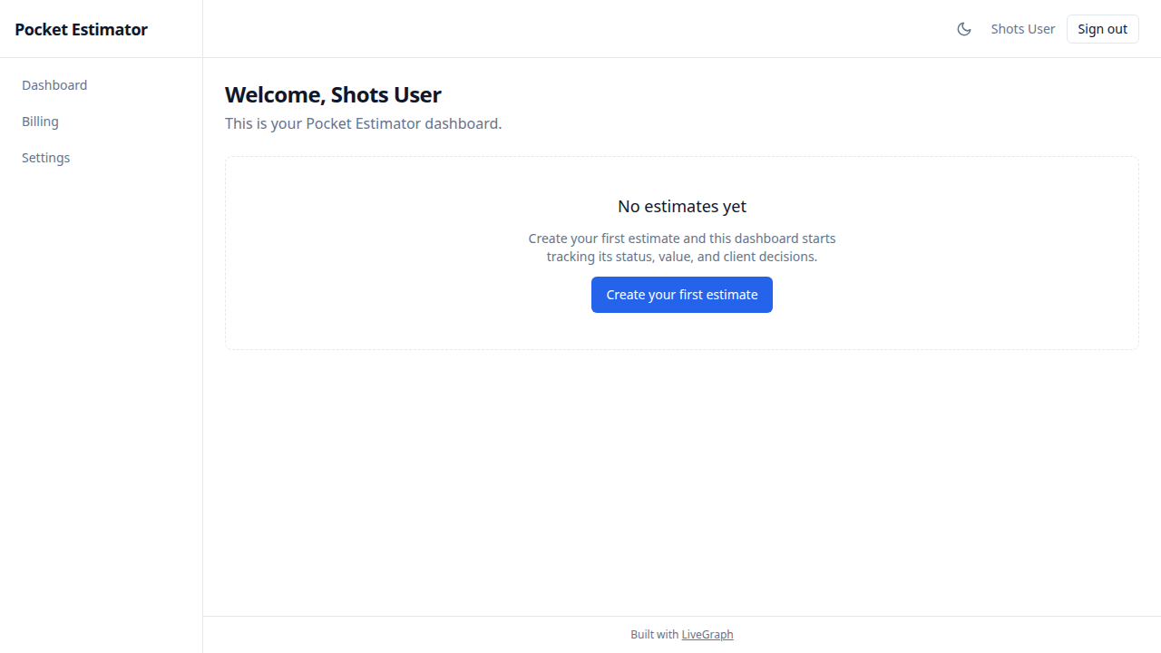Select the Shots User account name
Screen dimensions: 1161x653
coord(1023,29)
